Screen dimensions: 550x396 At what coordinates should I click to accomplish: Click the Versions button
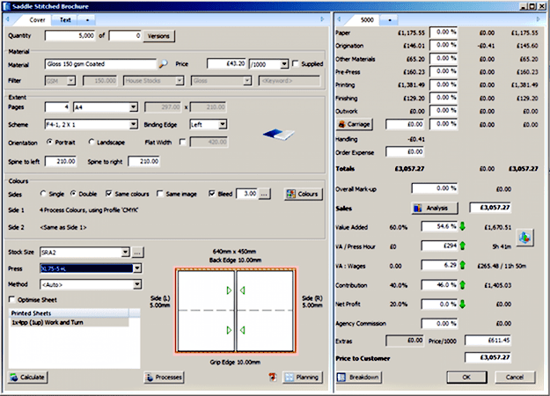[x=159, y=36]
